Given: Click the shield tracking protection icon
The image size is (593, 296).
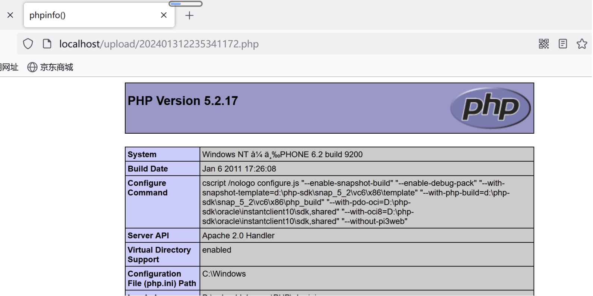Looking at the screenshot, I should pos(28,44).
